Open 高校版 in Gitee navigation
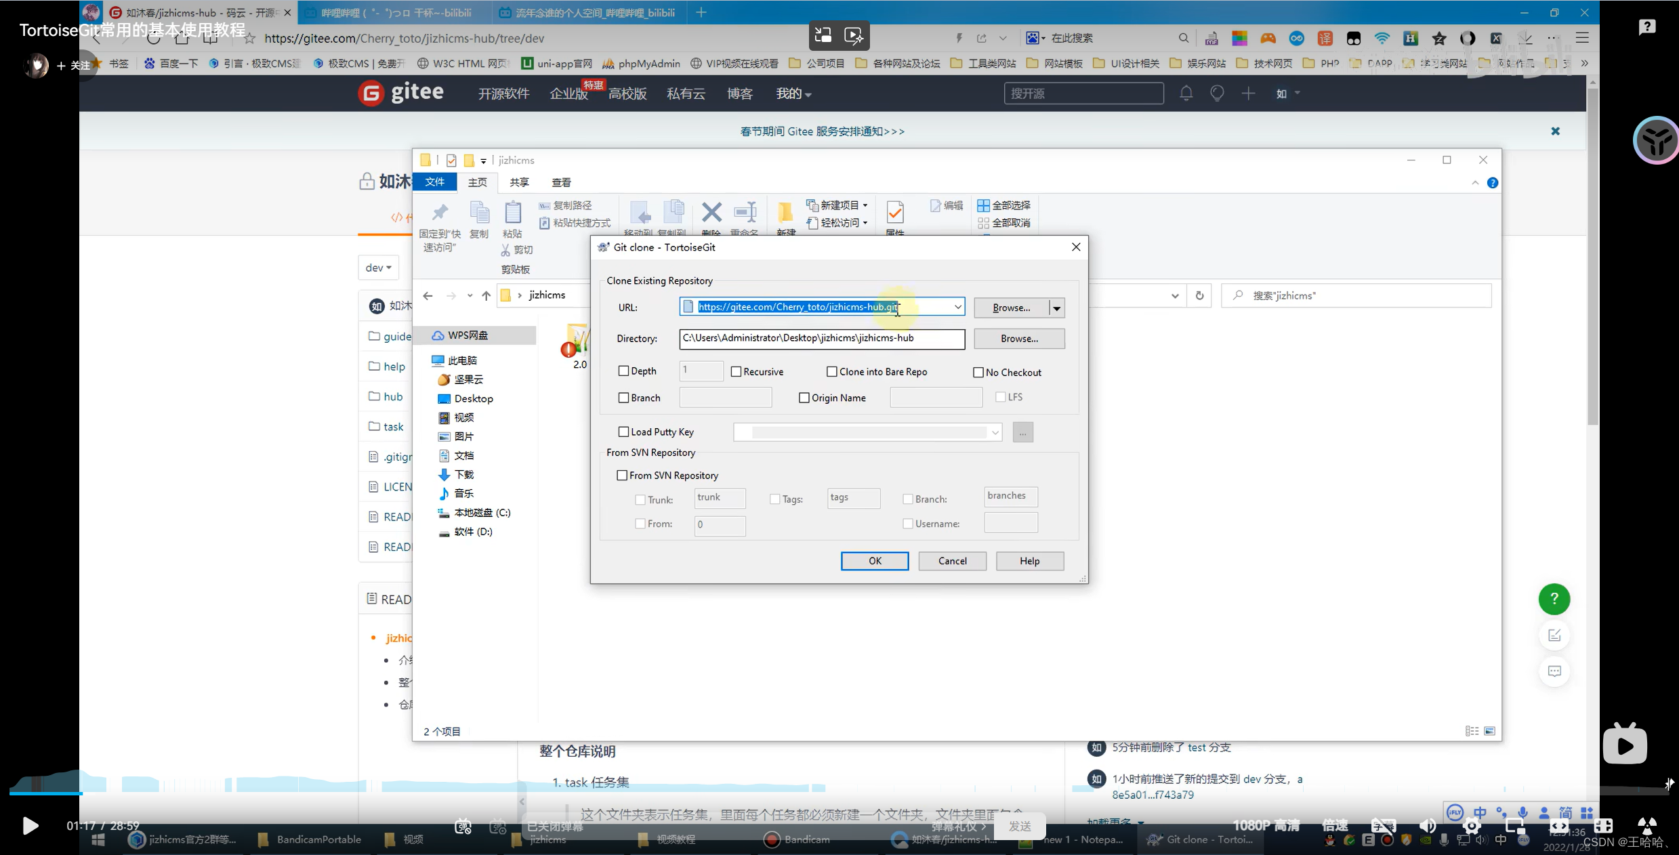Screen dimensions: 1679x855 (x=627, y=93)
